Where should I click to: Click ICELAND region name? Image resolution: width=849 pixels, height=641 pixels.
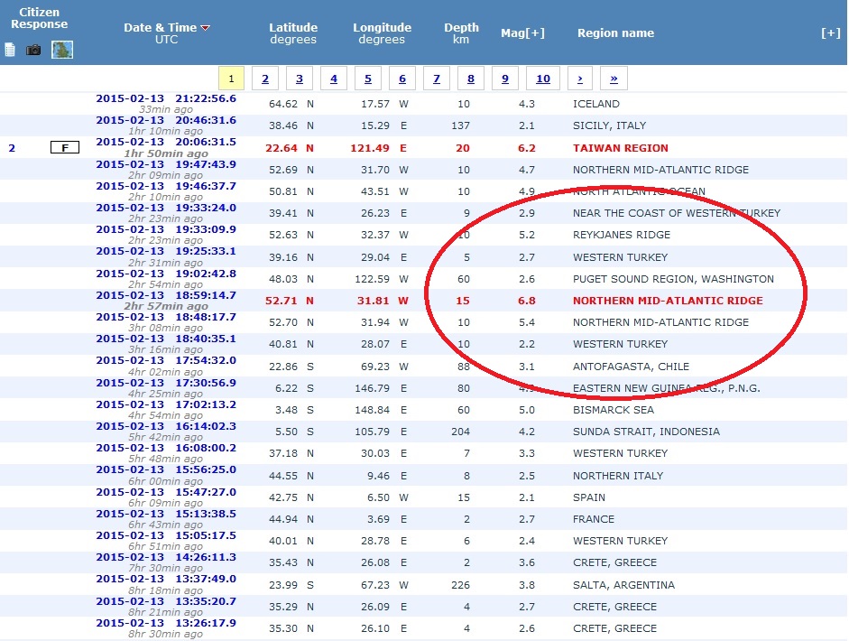(x=596, y=104)
